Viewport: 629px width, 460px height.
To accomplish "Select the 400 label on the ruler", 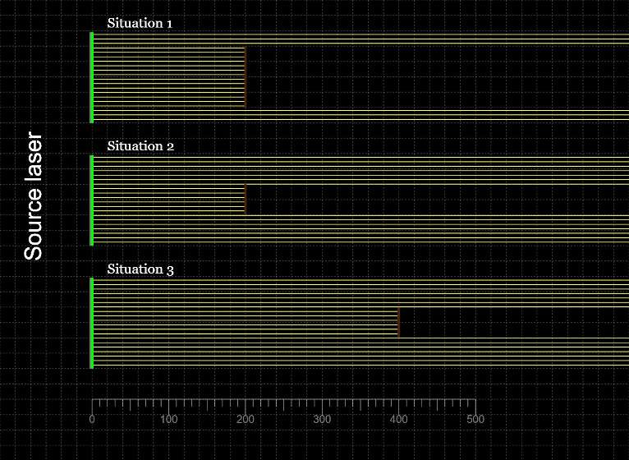I will coord(398,420).
